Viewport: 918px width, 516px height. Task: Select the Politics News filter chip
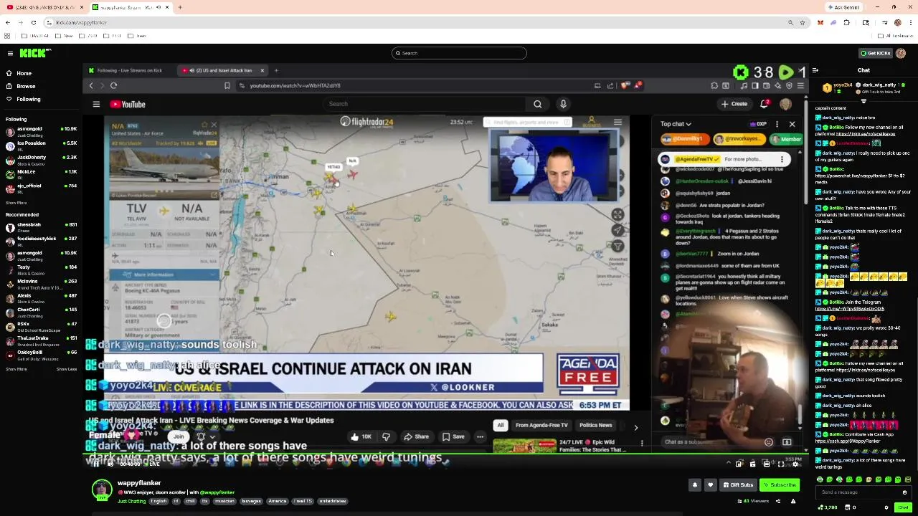[595, 425]
